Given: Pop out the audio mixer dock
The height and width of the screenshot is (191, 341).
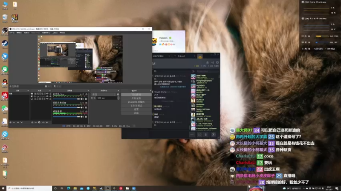Looking at the screenshot, I should tap(88, 90).
